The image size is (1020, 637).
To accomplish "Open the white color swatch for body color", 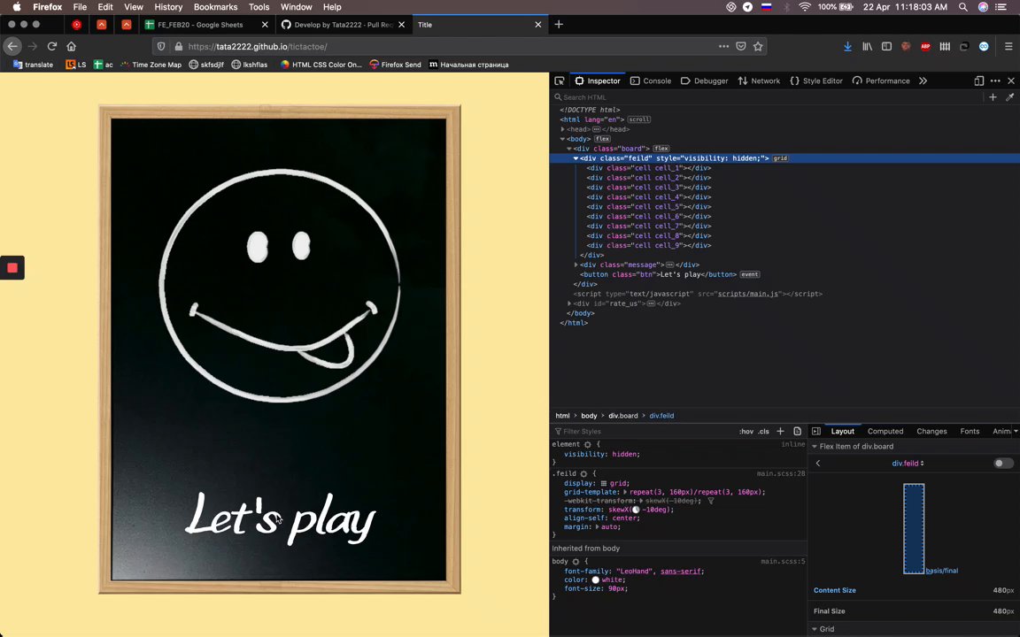I will [x=595, y=580].
